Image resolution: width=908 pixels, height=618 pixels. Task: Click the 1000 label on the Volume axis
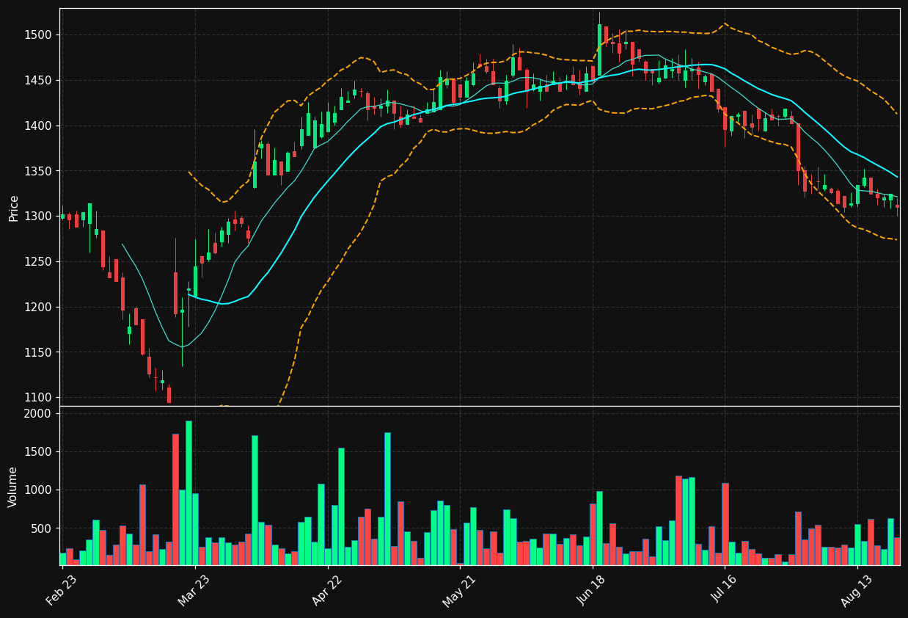point(40,490)
